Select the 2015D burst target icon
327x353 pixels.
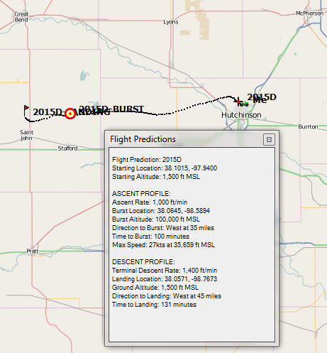coord(70,114)
